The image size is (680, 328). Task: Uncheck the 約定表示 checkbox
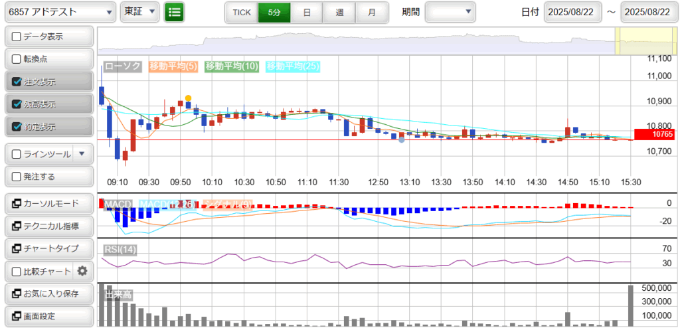coord(17,127)
